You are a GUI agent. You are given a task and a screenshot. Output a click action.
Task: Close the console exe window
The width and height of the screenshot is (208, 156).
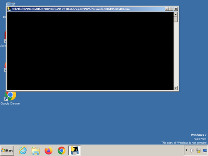176,9
